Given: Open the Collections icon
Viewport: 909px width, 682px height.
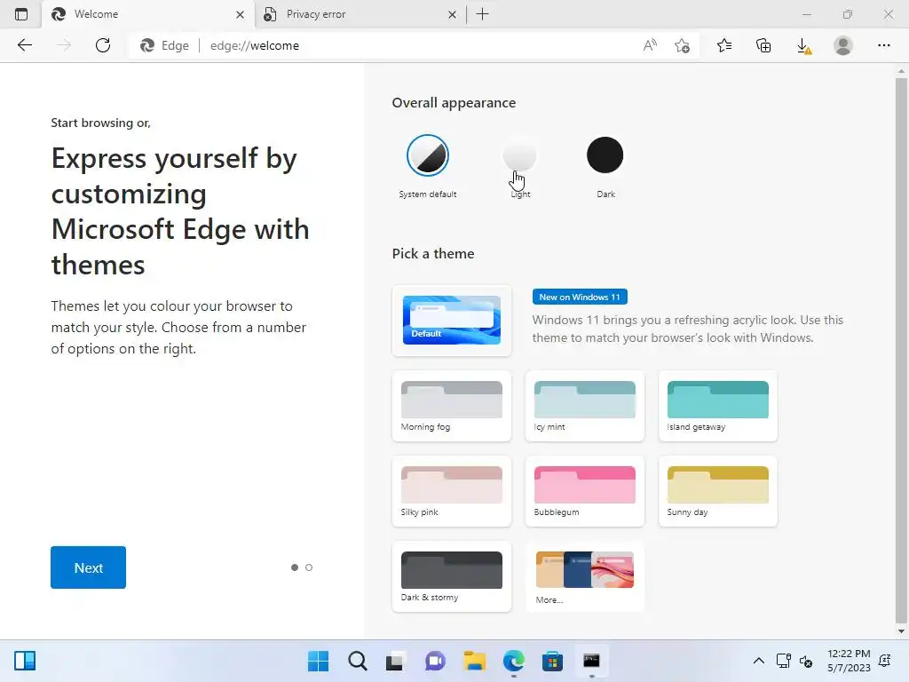Looking at the screenshot, I should 763,45.
